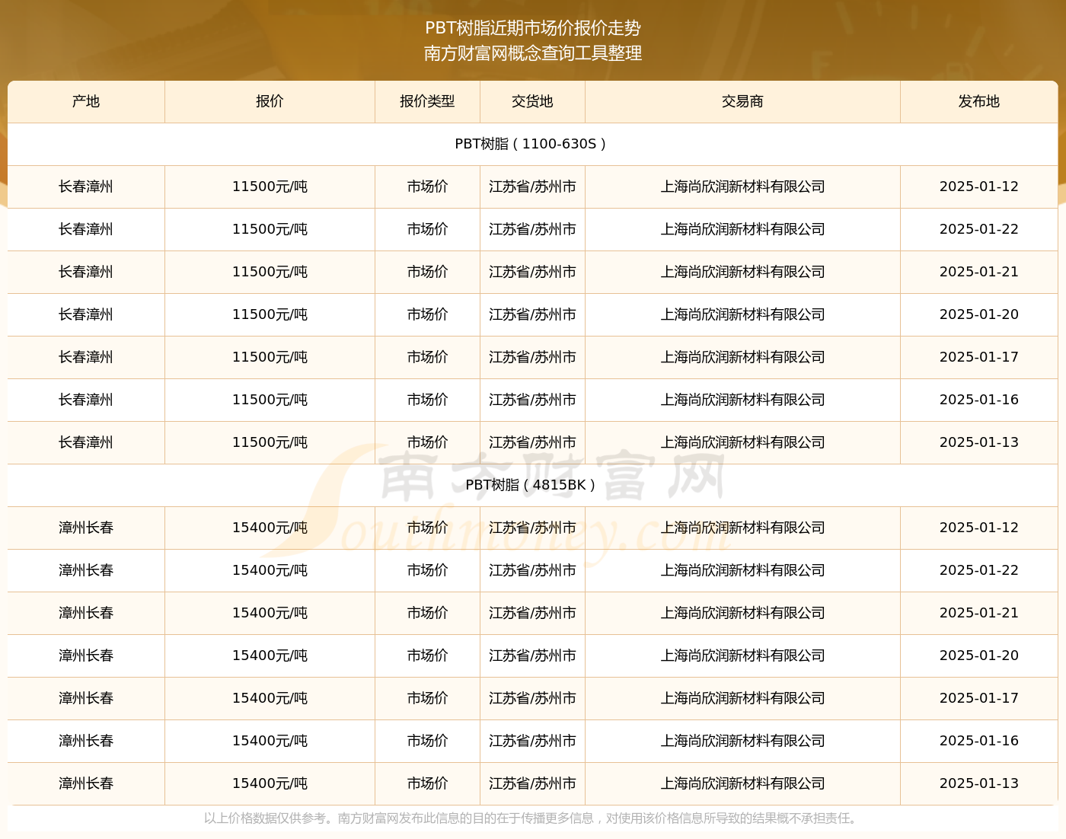
Task: Click 市场价 in the 15400元/吨 2025-01-22 row
Action: coord(427,570)
